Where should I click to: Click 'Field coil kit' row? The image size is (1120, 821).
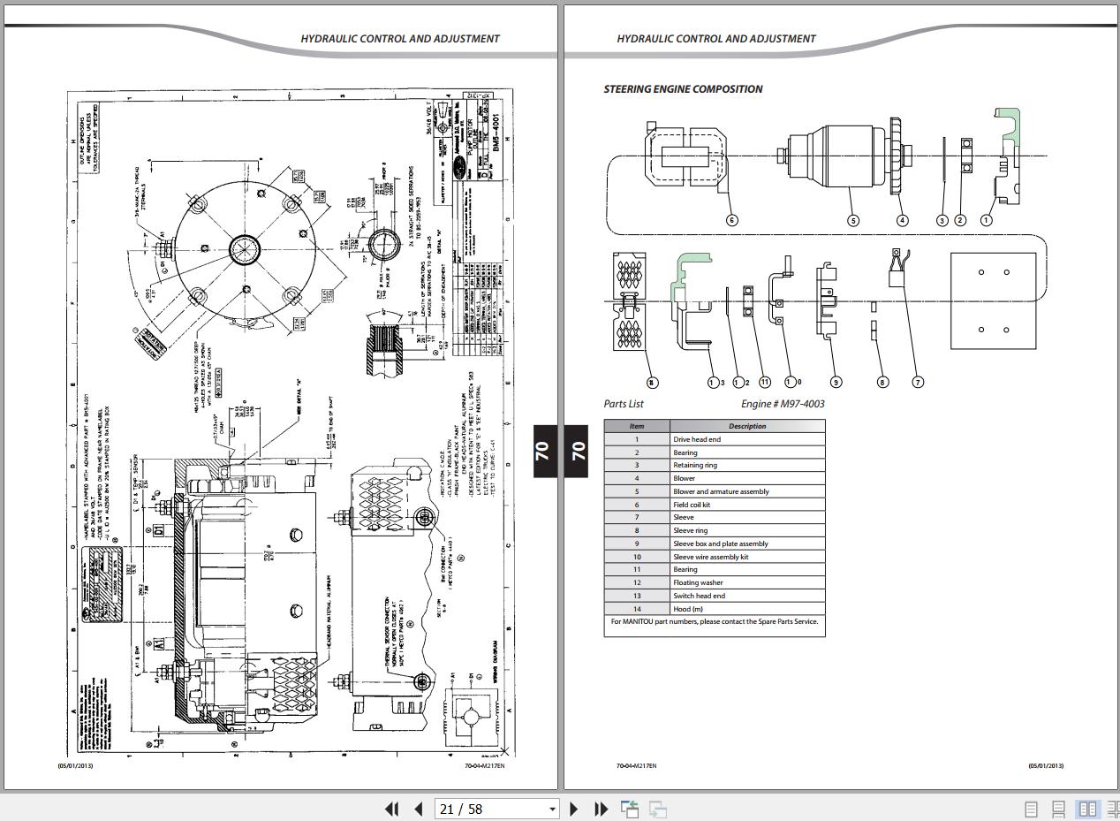click(715, 505)
